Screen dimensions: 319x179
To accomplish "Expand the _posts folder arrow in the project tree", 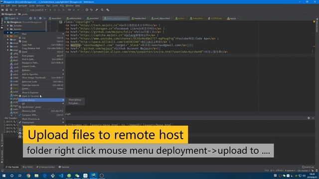I will tap(8, 33).
